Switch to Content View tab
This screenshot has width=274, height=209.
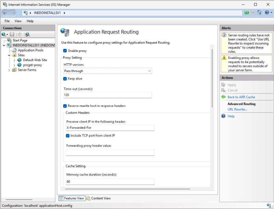(x=99, y=198)
